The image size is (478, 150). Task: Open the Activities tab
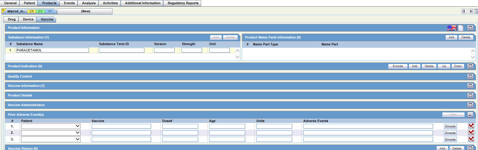[110, 3]
